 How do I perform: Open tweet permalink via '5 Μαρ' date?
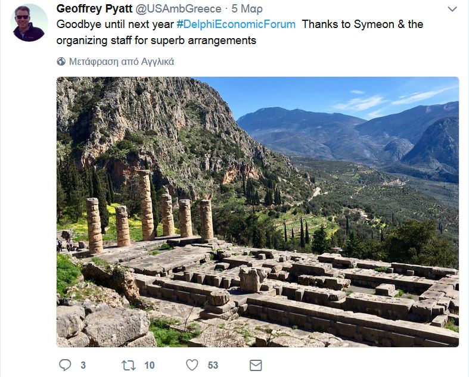[247, 9]
